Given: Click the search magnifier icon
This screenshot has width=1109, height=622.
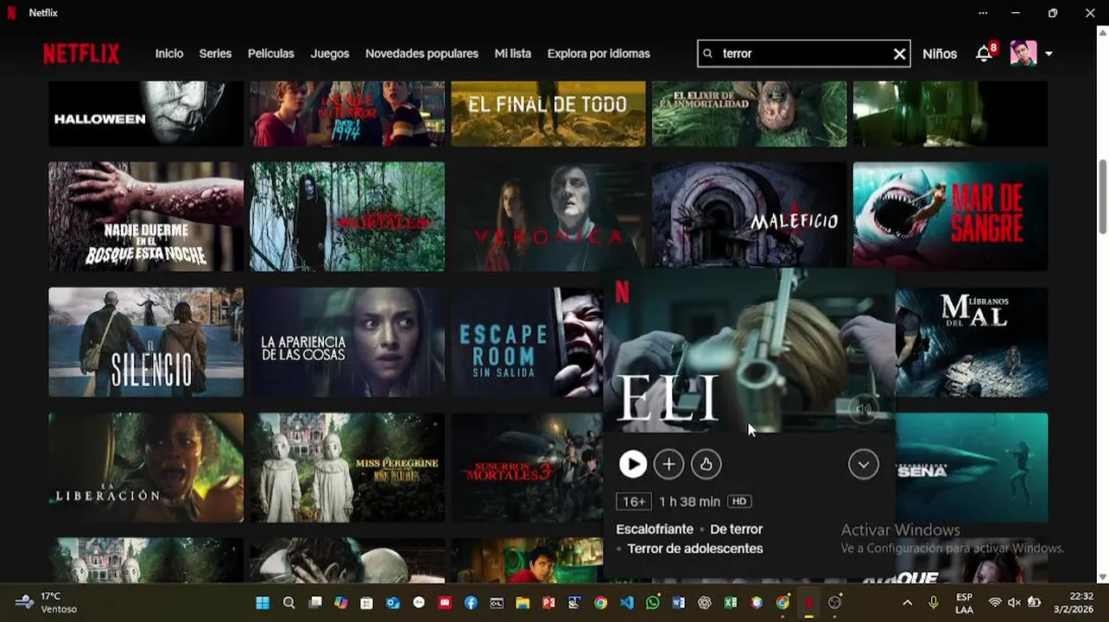Looking at the screenshot, I should click(x=708, y=54).
